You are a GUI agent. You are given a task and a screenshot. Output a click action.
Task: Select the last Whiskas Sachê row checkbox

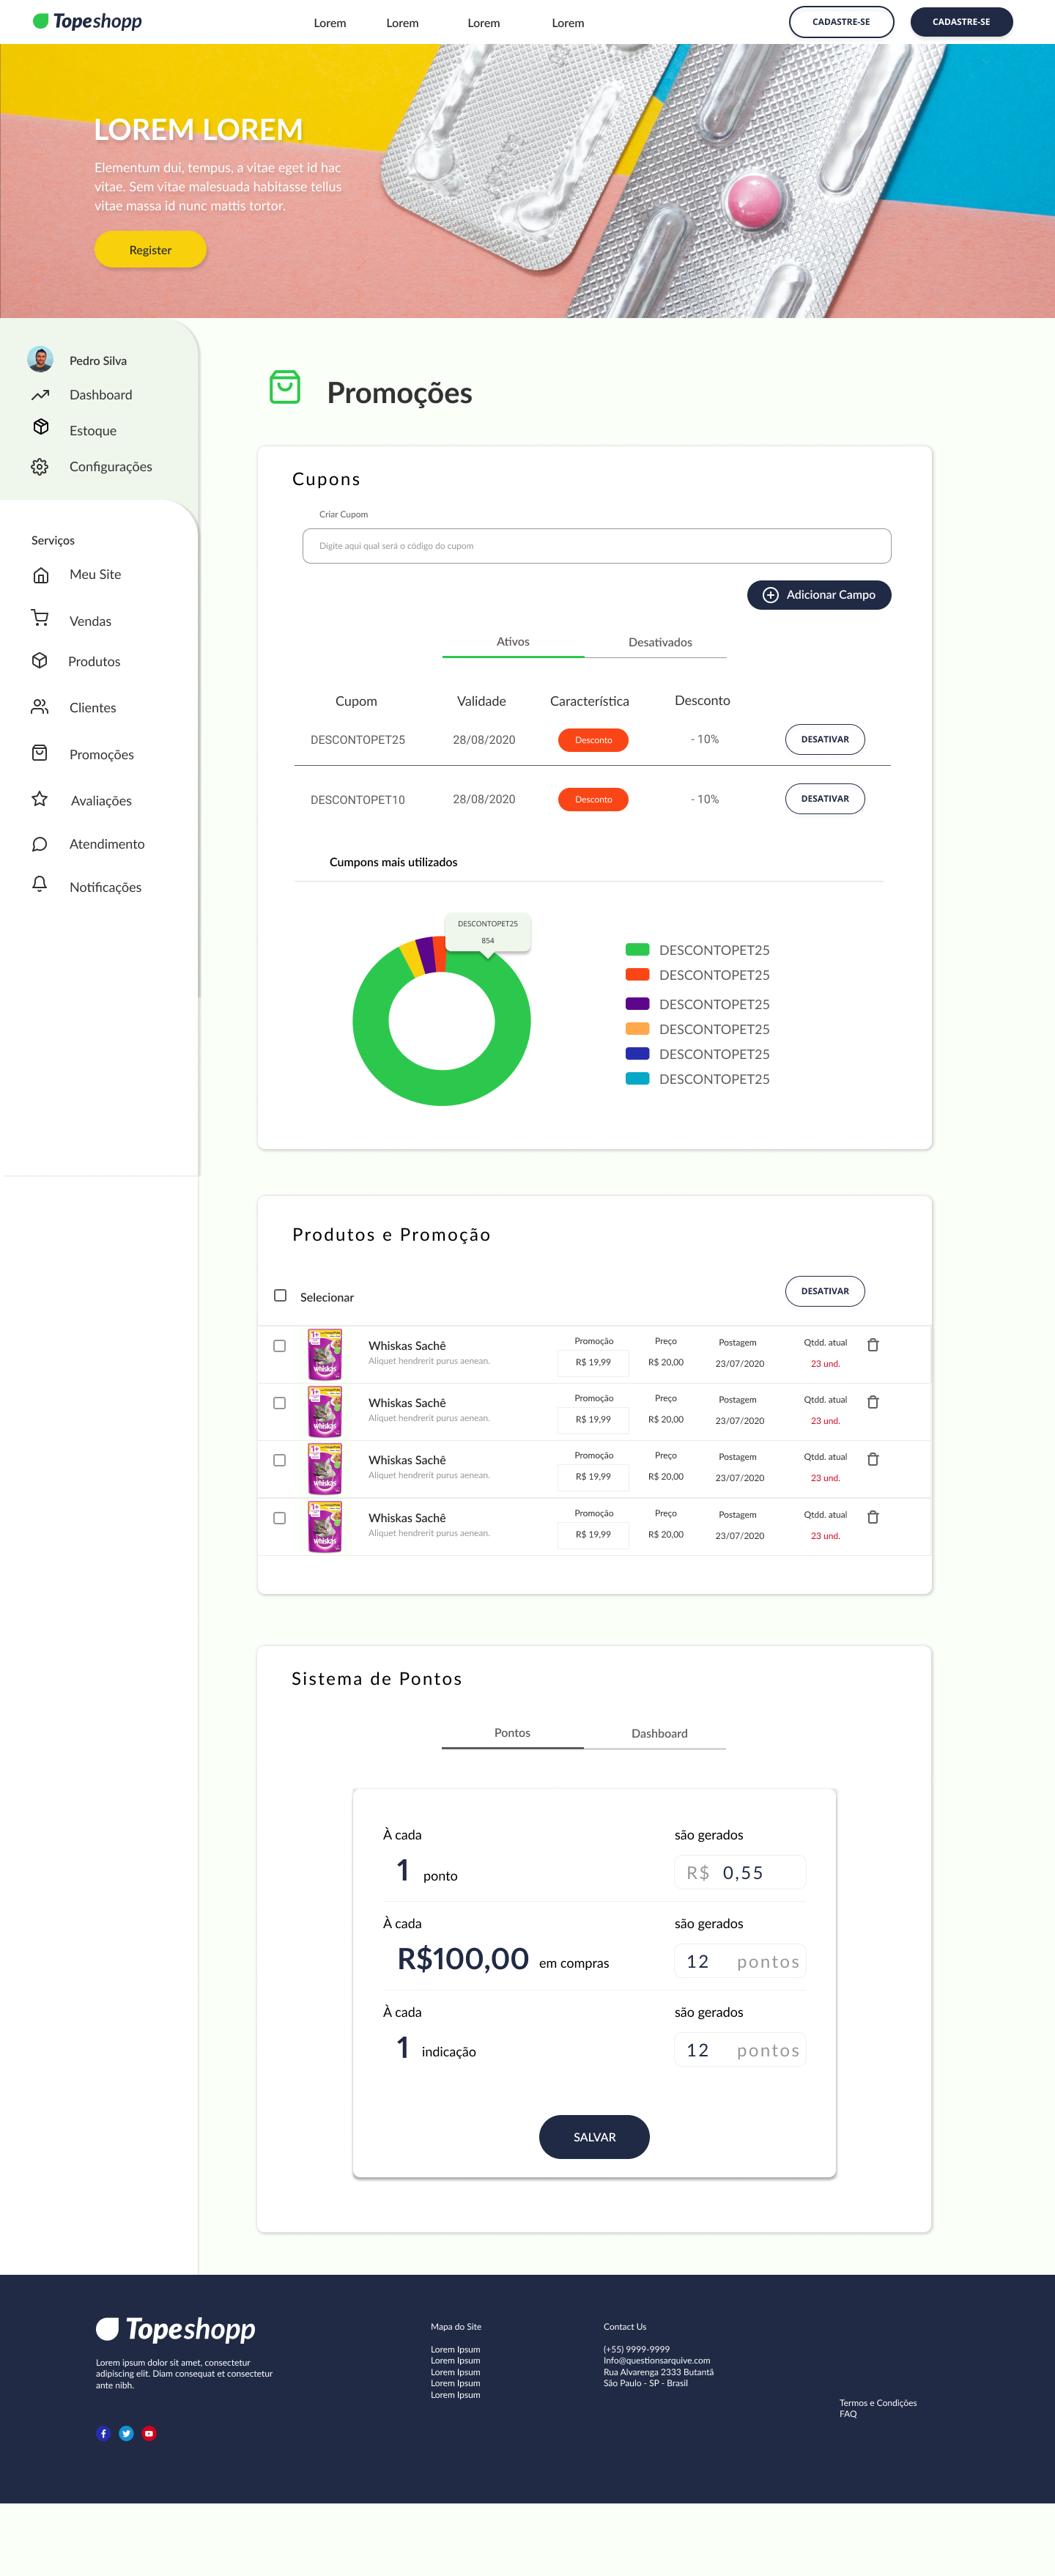[280, 1518]
